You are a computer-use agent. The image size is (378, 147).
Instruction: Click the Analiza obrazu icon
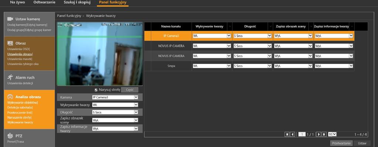click(x=10, y=97)
